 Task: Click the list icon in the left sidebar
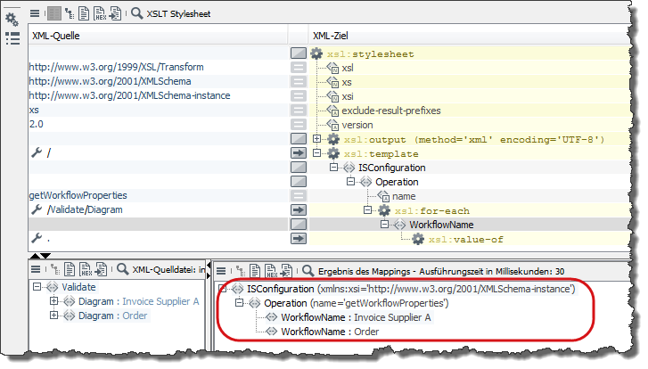[12, 38]
